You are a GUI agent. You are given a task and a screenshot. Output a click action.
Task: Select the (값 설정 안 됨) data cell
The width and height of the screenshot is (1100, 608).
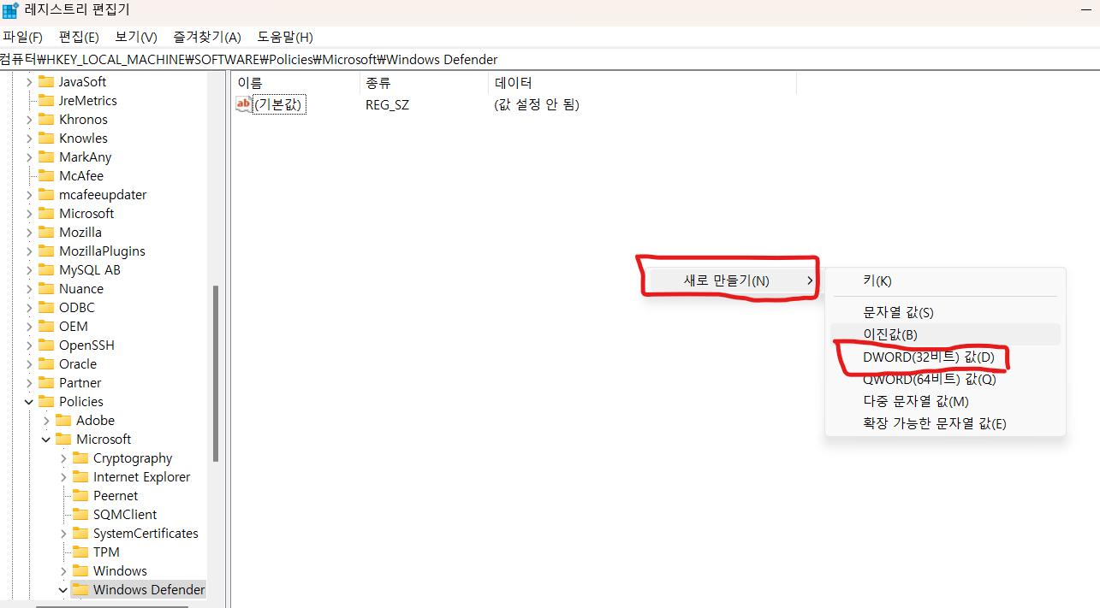537,104
